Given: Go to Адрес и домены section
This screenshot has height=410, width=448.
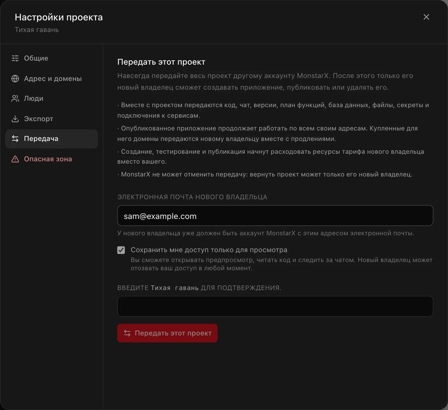Looking at the screenshot, I should 52,79.
